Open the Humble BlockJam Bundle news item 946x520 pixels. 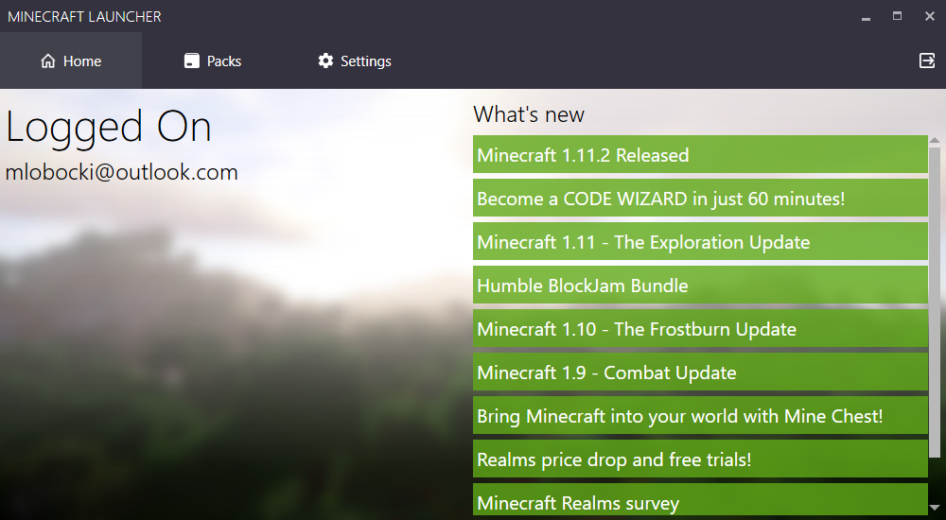click(x=700, y=285)
